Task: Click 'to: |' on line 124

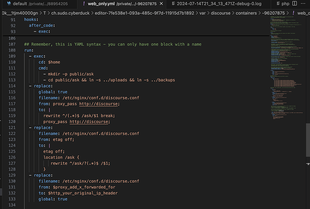Action: pos(44,145)
